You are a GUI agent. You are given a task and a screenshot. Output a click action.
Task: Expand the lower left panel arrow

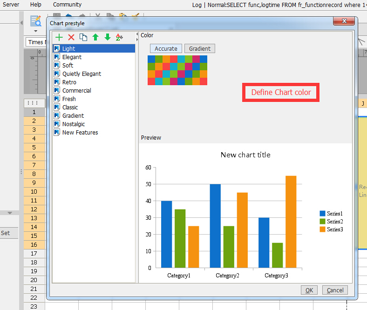(x=10, y=213)
